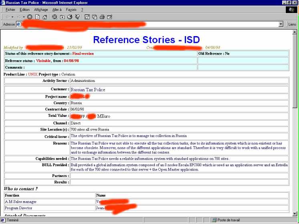Viewport: 299px width, 224px height.
Task: Click the IE document icon in title bar
Action: click(3, 3)
